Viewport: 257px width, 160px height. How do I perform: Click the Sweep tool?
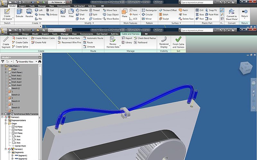tap(40, 14)
